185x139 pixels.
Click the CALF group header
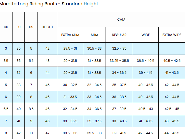click(x=121, y=19)
